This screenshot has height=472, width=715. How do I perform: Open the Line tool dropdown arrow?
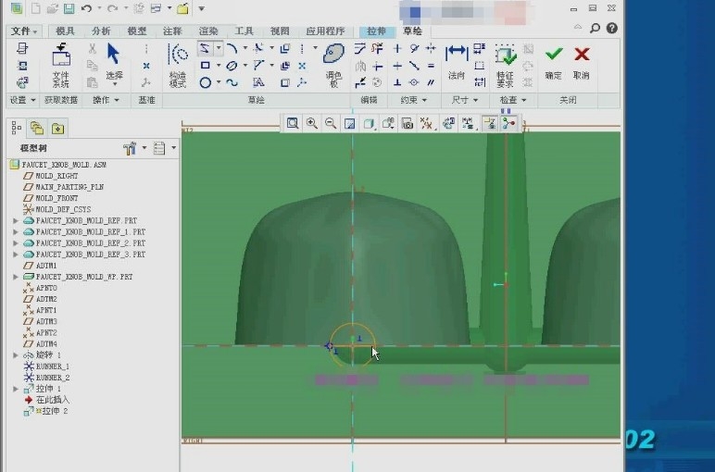click(219, 48)
